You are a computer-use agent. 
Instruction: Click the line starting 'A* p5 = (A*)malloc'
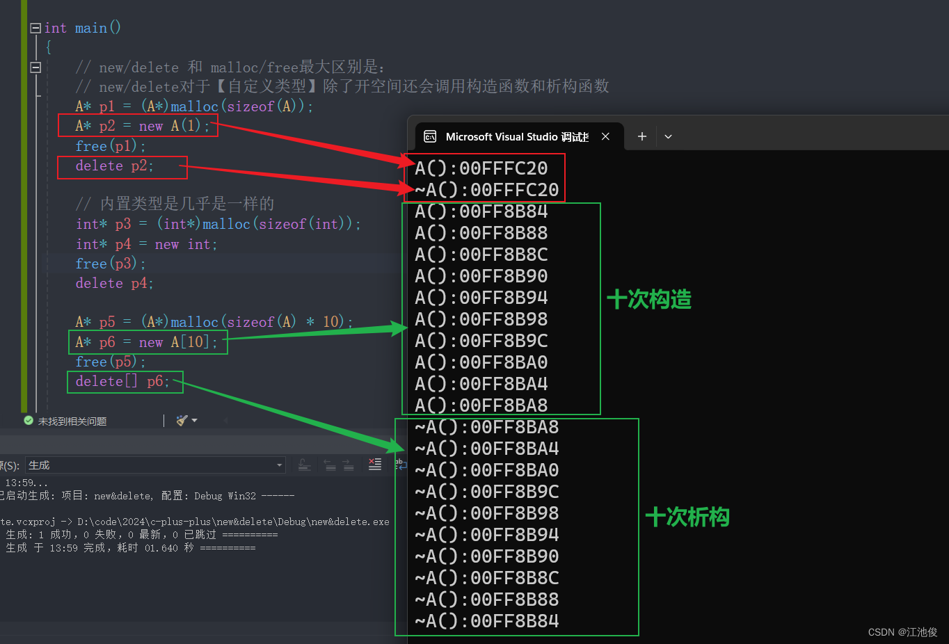tap(214, 322)
